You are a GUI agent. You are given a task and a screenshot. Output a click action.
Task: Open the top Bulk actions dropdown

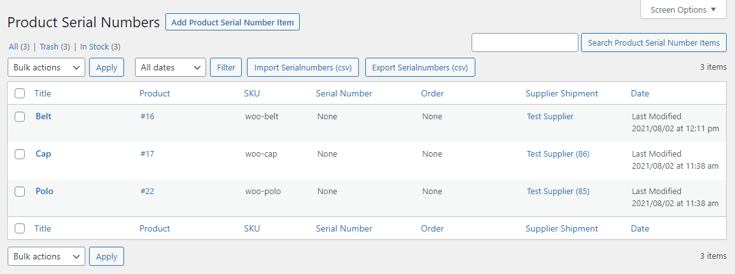click(x=46, y=67)
